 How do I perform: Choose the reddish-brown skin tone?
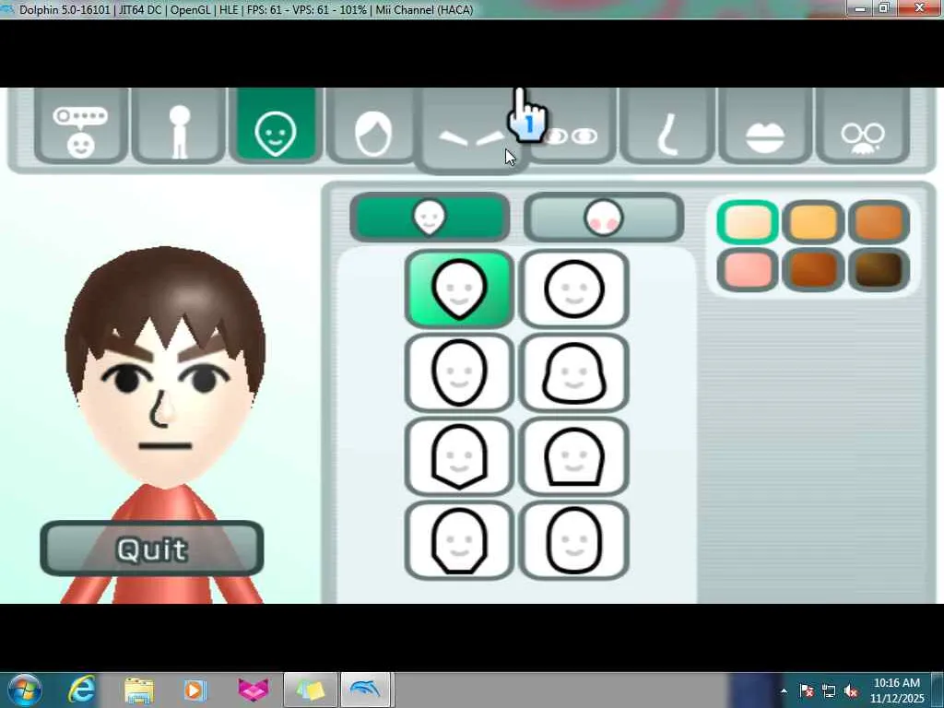pyautogui.click(x=813, y=269)
